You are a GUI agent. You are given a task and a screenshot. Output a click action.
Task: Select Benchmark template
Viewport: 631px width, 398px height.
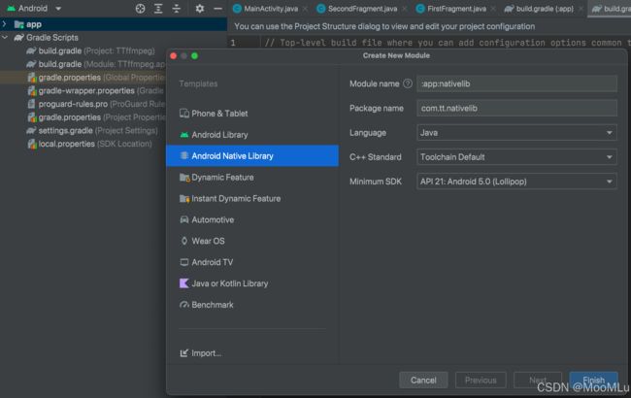(252, 305)
